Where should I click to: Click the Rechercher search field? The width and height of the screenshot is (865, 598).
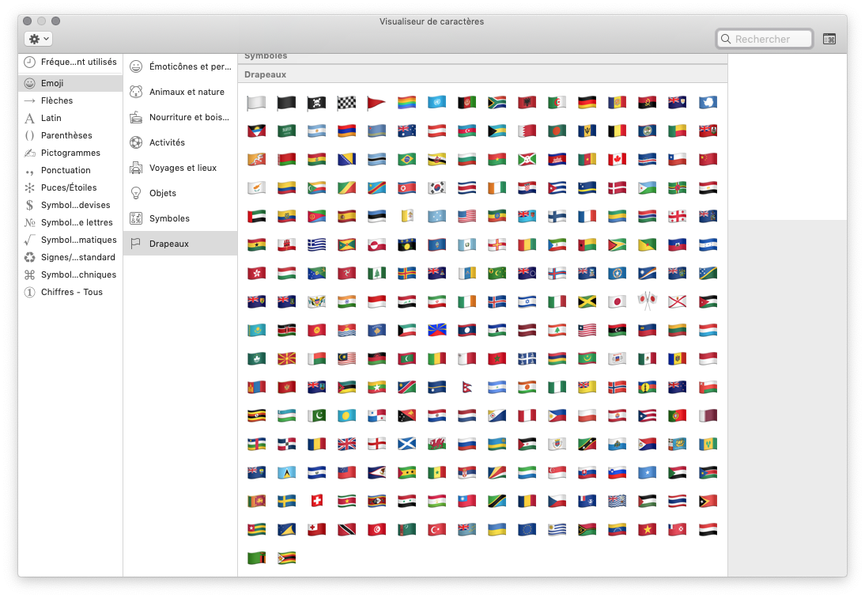tap(764, 39)
